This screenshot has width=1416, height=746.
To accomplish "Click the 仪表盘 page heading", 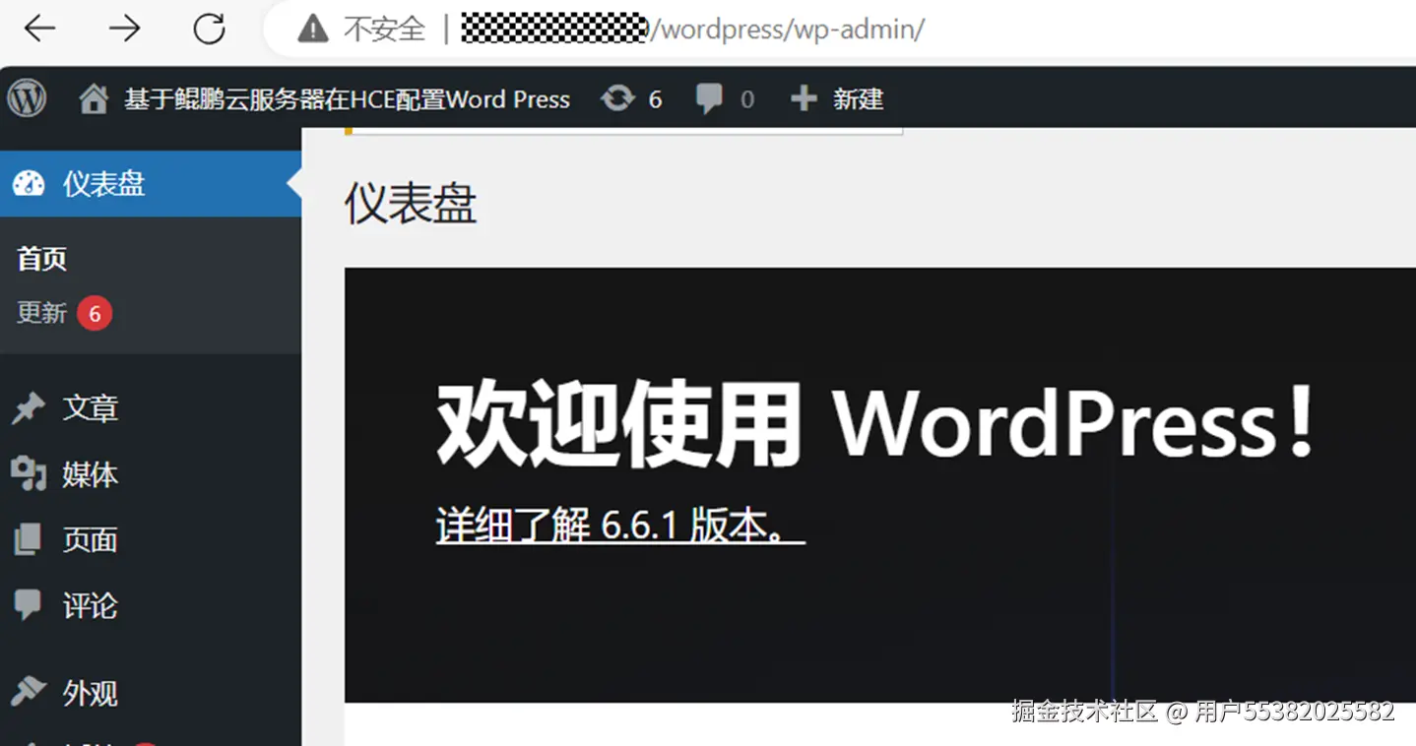I will point(411,205).
